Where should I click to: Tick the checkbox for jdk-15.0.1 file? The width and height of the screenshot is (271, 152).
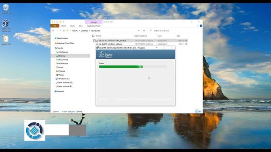[94, 41]
